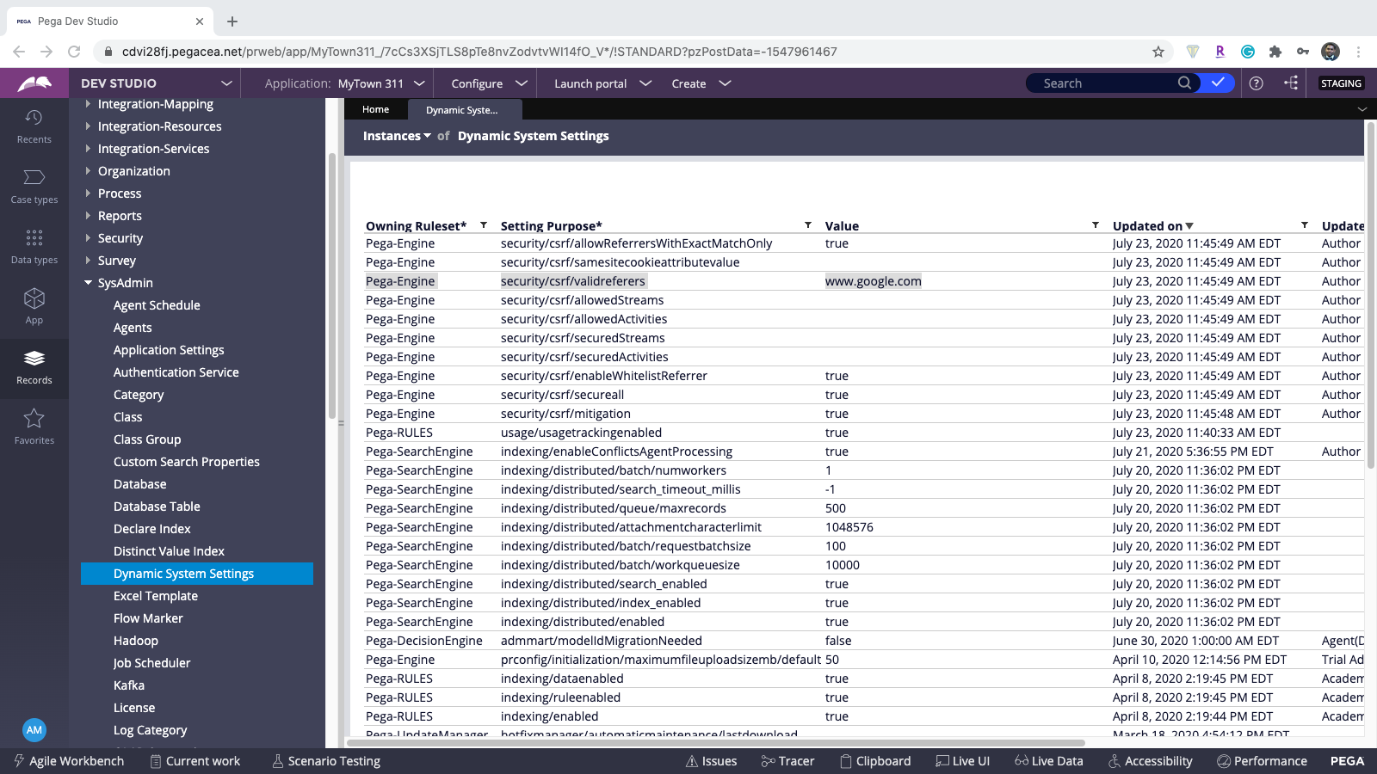Click the help question mark icon

[x=1256, y=83]
